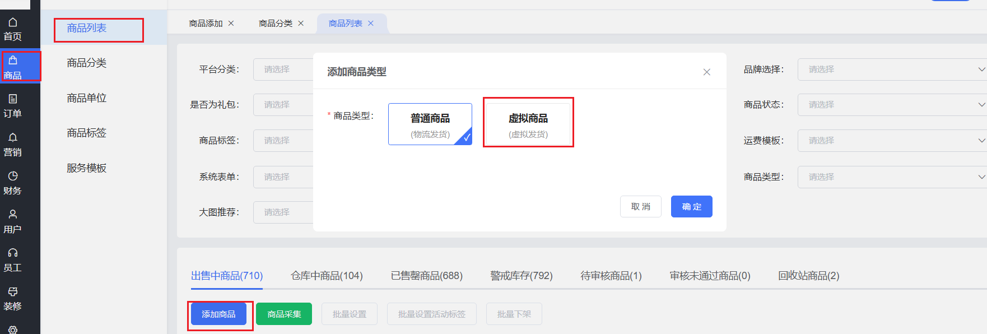The width and height of the screenshot is (987, 334).
Task: Open 商品列表 in the submenu
Action: [x=87, y=28]
